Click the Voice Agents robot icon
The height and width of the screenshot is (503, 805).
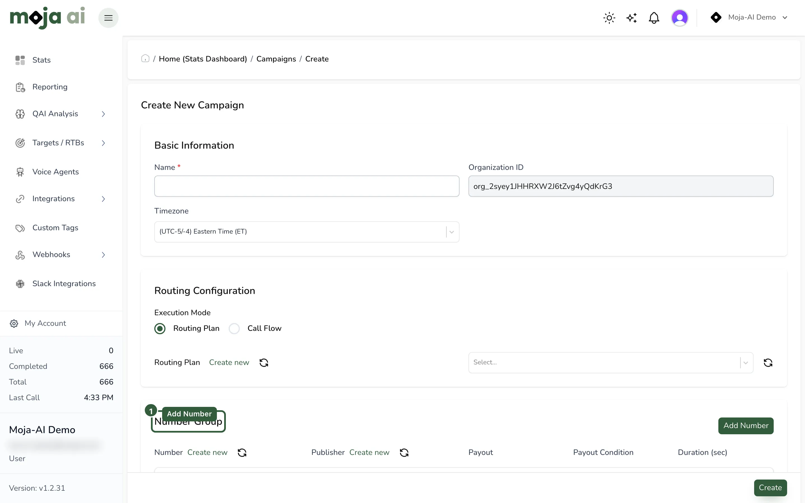click(20, 172)
